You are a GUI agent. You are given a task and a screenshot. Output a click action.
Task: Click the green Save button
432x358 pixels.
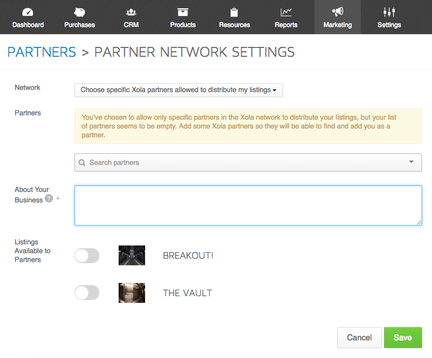pos(403,338)
